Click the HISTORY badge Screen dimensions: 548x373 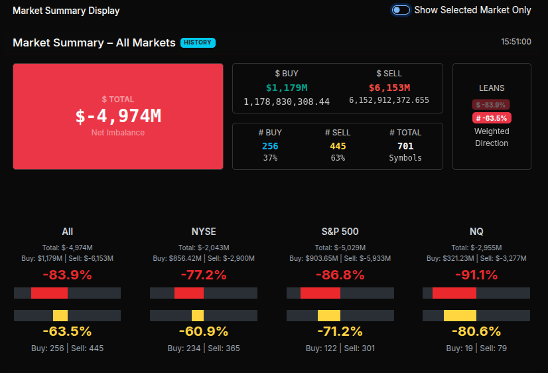coord(198,42)
